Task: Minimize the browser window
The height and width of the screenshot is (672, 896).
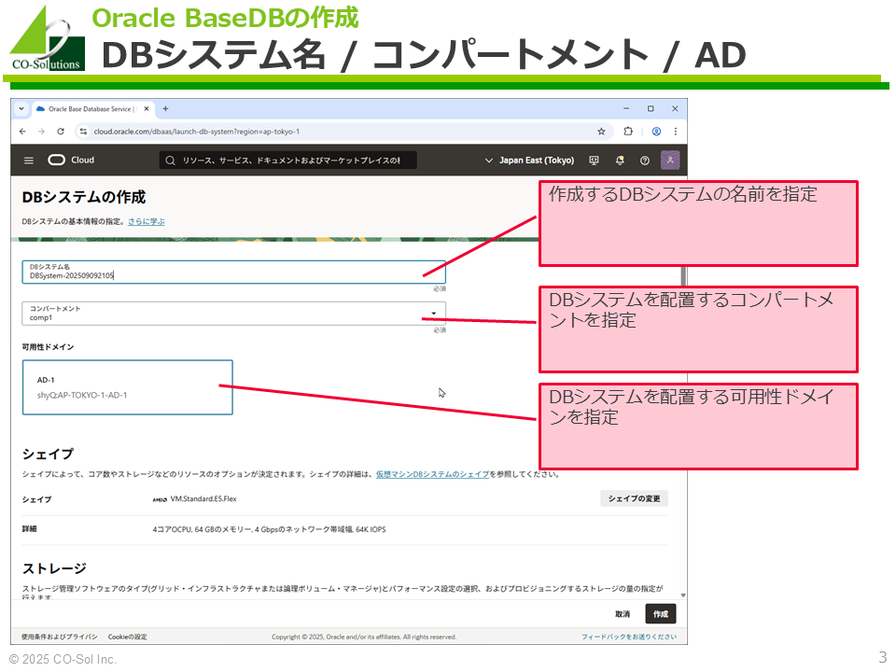Action: click(x=626, y=108)
